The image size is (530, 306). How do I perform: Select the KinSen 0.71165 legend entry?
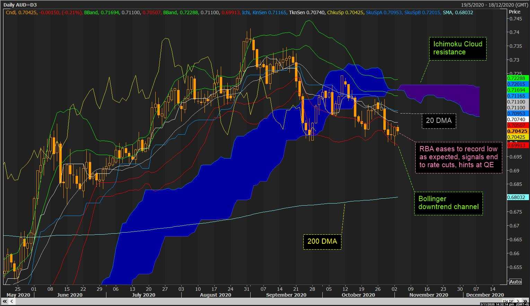[x=269, y=12]
